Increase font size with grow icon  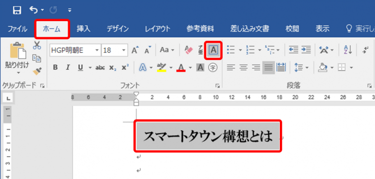pyautogui.click(x=135, y=50)
